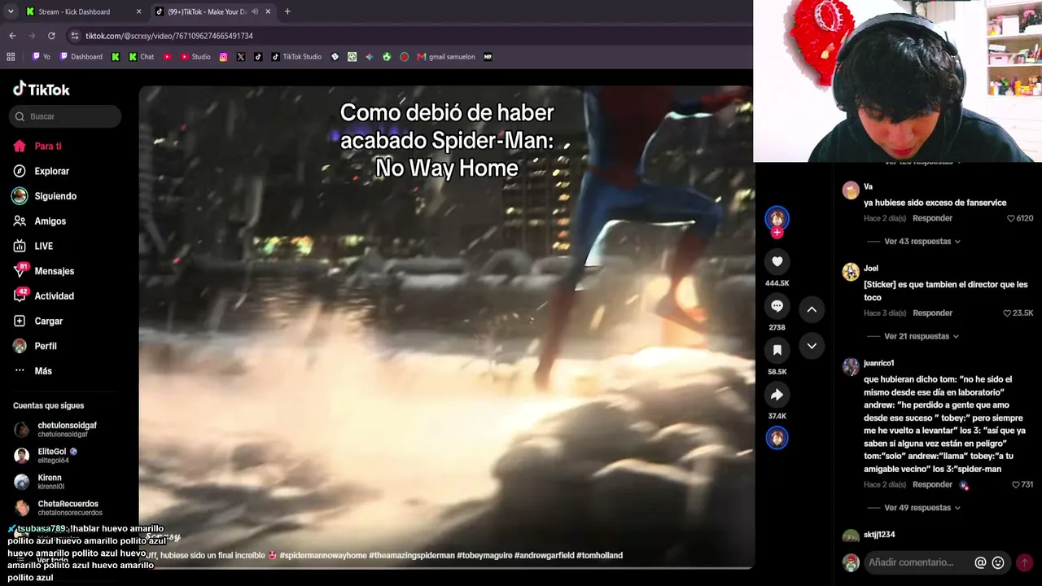This screenshot has width=1042, height=586.
Task: Open the Gmail samuelon bookmark
Action: tap(446, 57)
